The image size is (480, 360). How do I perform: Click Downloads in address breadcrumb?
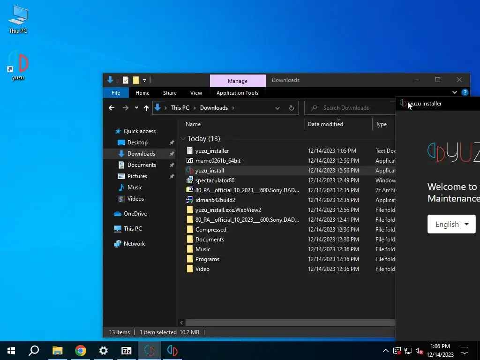214,108
